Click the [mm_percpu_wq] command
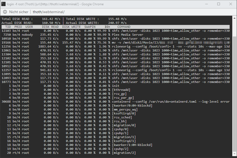Image resolution: width=237 pixels, height=158 pixels. coord(125,109)
